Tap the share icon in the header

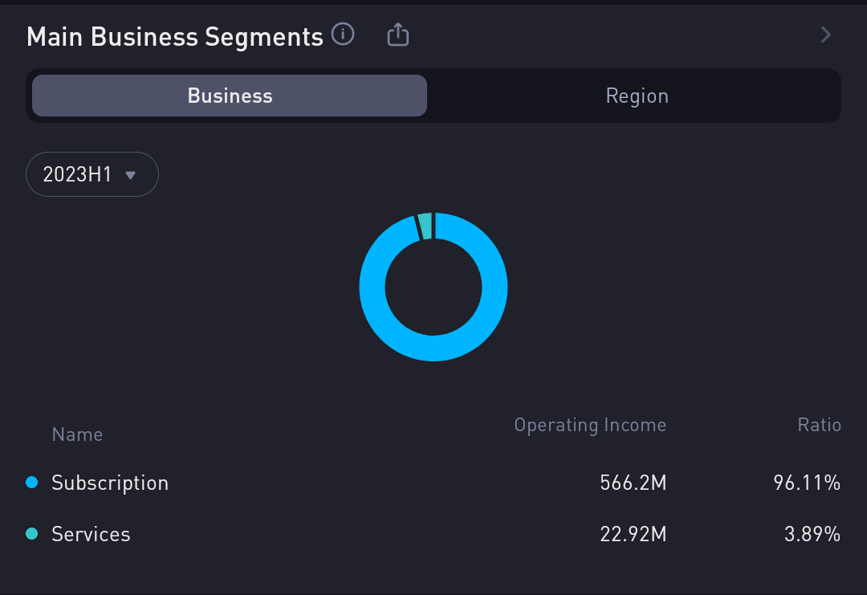coord(397,35)
